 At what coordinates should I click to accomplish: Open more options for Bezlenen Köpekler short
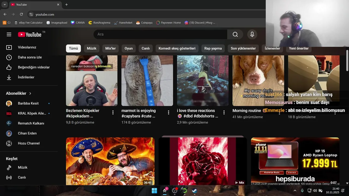(113, 112)
